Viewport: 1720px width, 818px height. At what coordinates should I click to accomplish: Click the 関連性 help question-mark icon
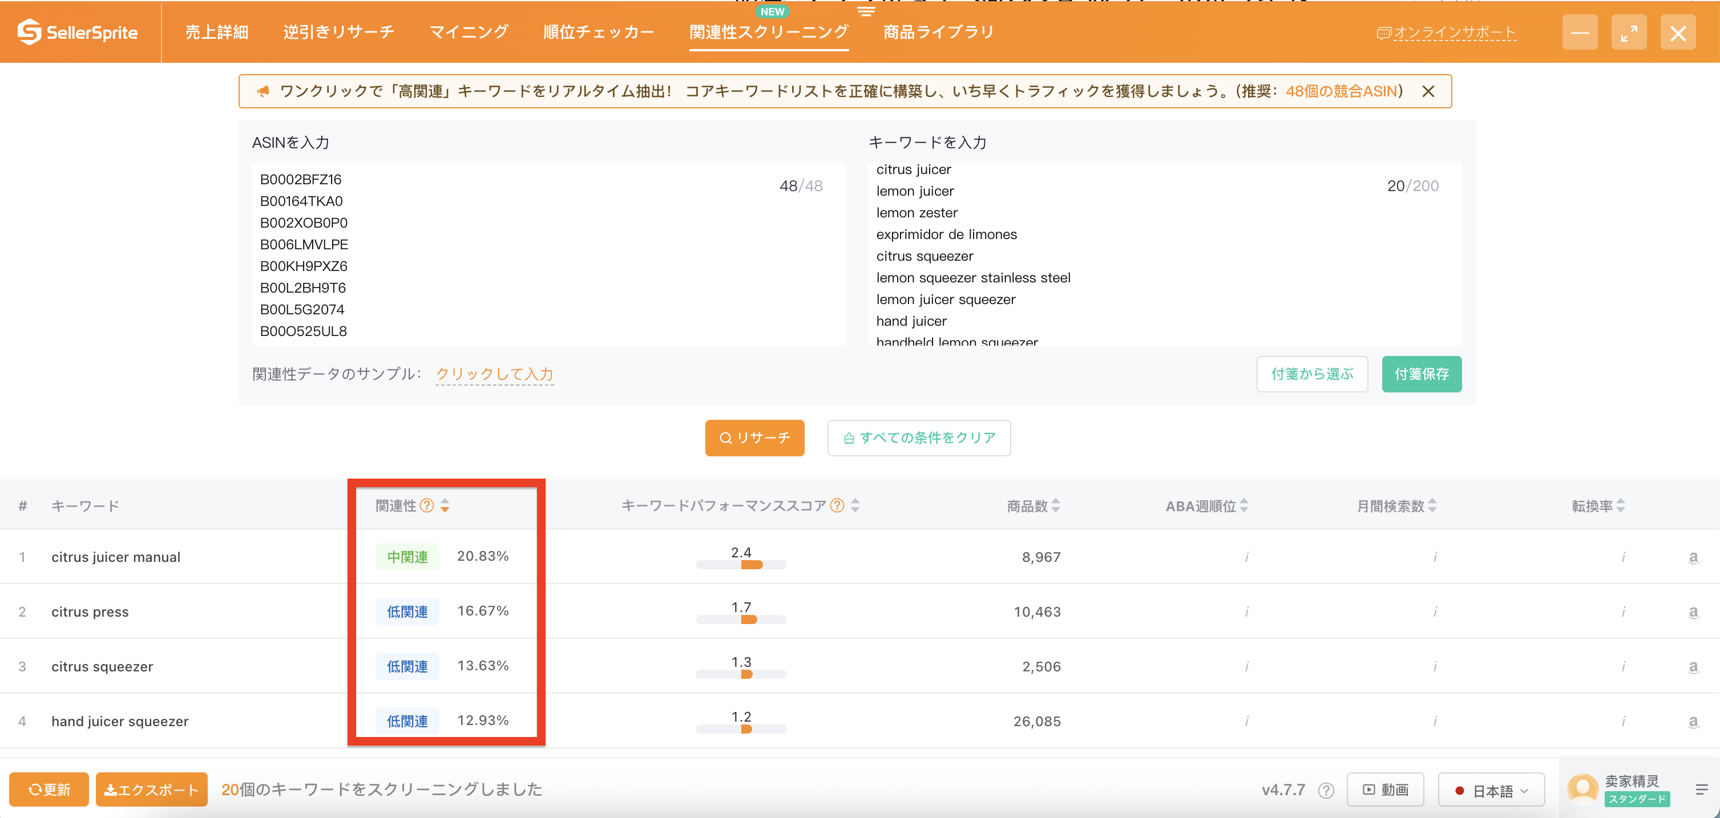pyautogui.click(x=427, y=506)
